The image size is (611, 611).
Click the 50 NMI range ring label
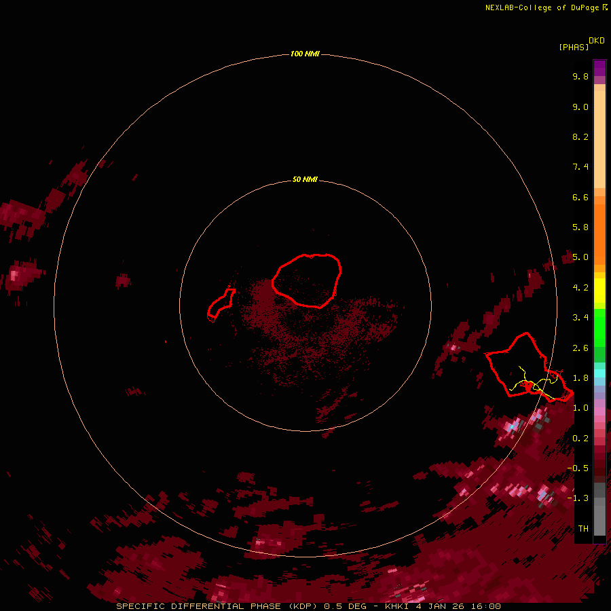click(305, 179)
